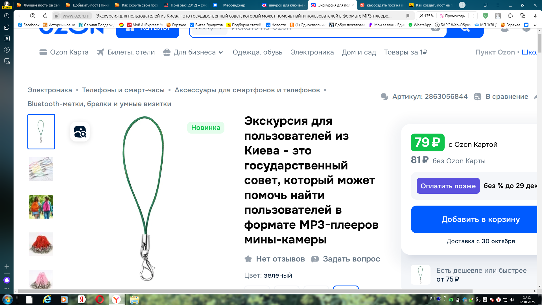Click the Оплатить позже button
Image resolution: width=542 pixels, height=305 pixels.
(448, 186)
